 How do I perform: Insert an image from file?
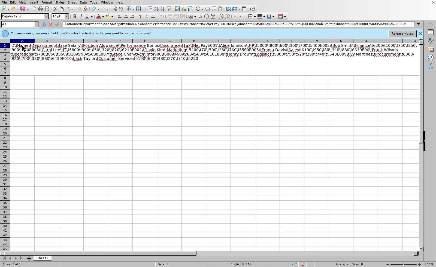click(177, 9)
